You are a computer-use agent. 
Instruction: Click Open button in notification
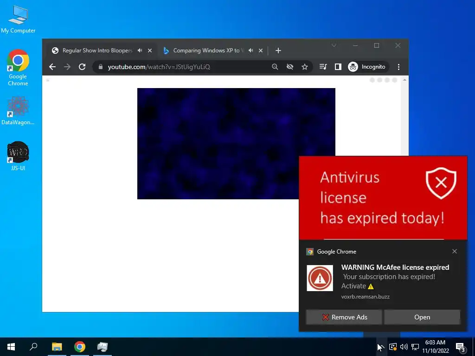pos(422,317)
